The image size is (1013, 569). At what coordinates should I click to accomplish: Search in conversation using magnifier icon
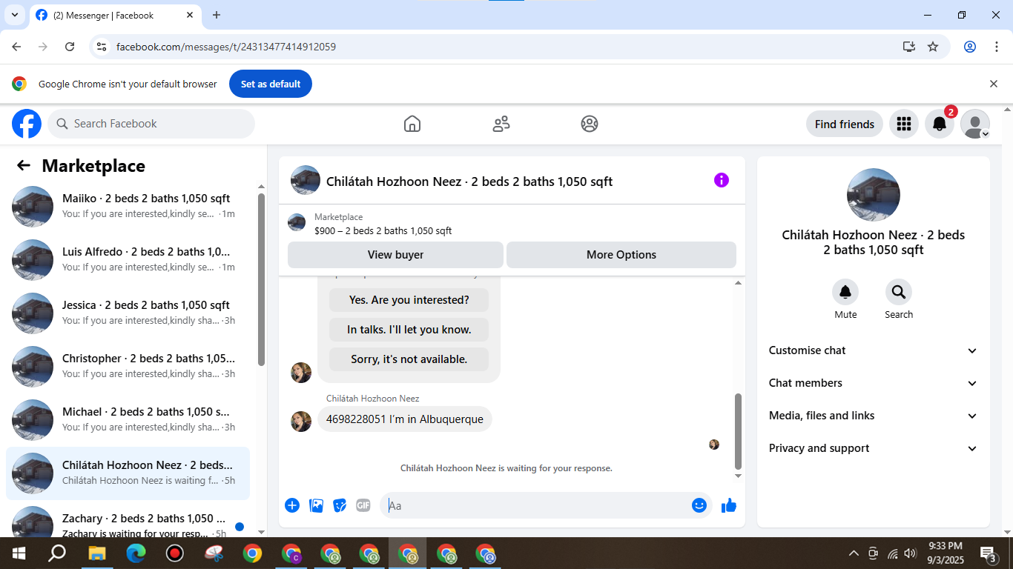[899, 292]
